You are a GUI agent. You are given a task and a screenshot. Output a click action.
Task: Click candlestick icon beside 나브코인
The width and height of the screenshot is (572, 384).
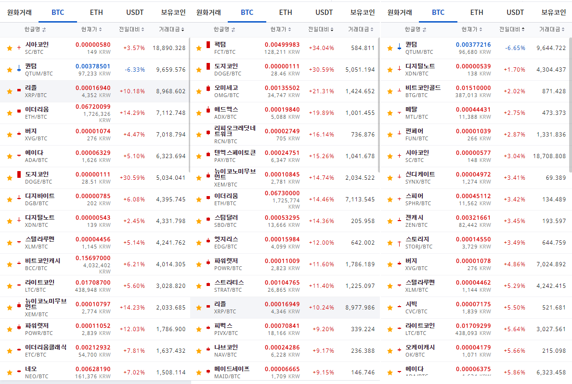point(208,349)
